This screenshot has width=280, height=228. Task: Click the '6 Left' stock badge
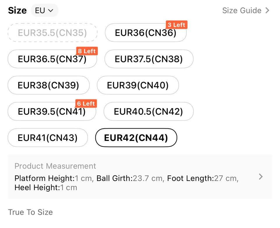click(x=86, y=104)
